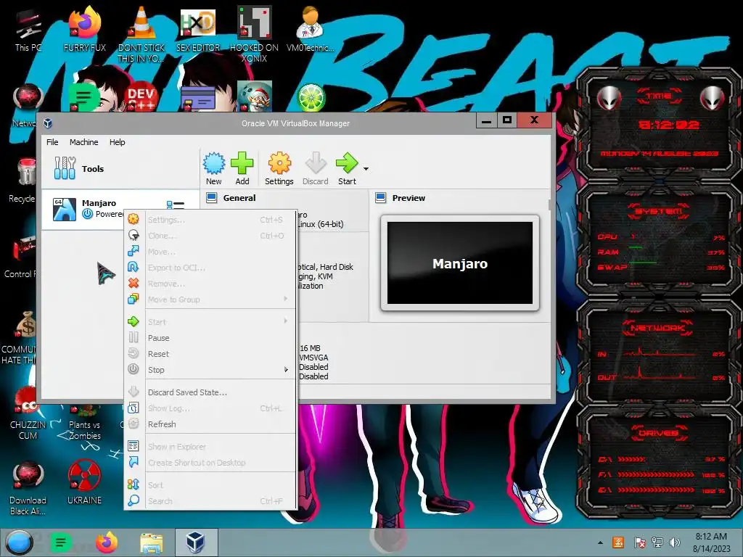Click the VirtualBox taskbar button
The height and width of the screenshot is (557, 743).
pos(196,542)
